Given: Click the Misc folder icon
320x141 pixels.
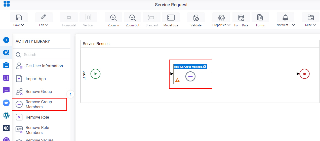Looking at the screenshot, I should tap(311, 18).
